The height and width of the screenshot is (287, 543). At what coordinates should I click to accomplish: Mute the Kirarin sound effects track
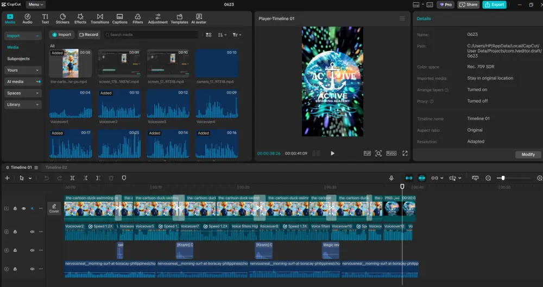click(32, 250)
